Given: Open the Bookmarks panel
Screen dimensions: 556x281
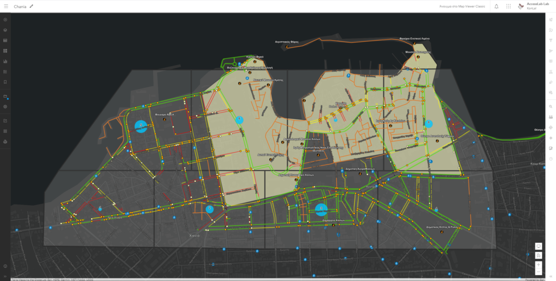Looking at the screenshot, I should point(5,82).
